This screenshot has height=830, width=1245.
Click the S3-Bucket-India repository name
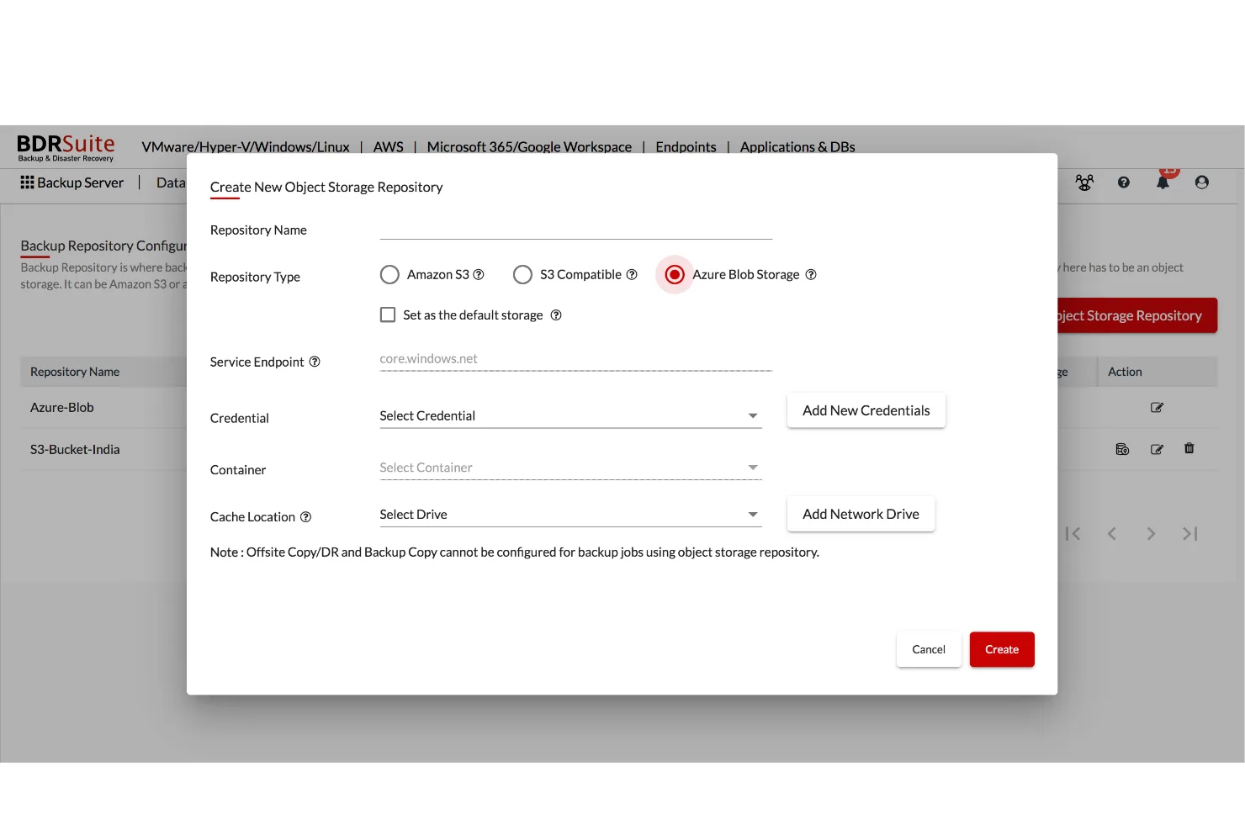click(x=75, y=450)
